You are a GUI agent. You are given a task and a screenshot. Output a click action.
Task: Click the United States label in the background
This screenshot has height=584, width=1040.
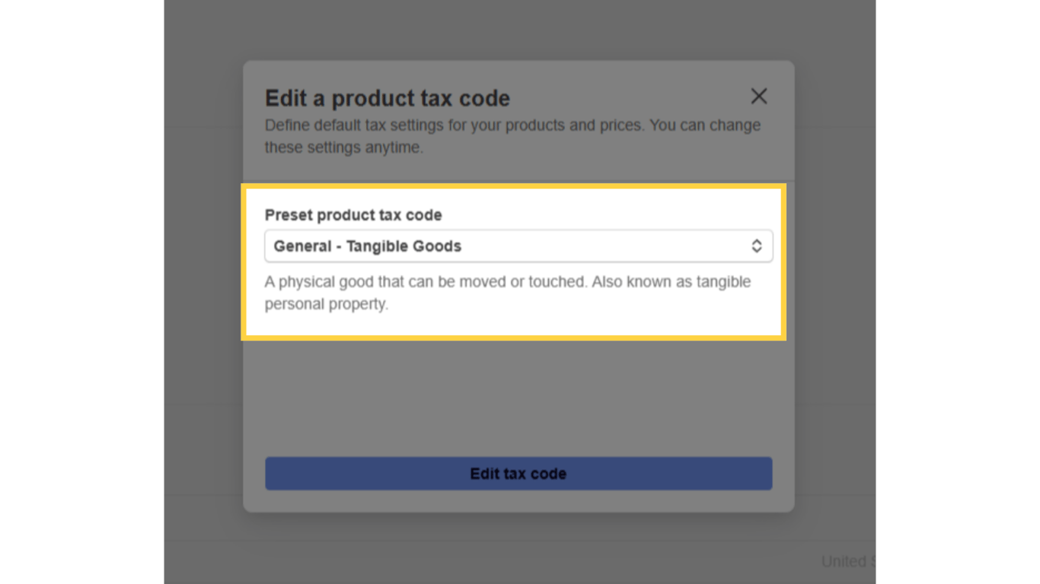tap(847, 561)
